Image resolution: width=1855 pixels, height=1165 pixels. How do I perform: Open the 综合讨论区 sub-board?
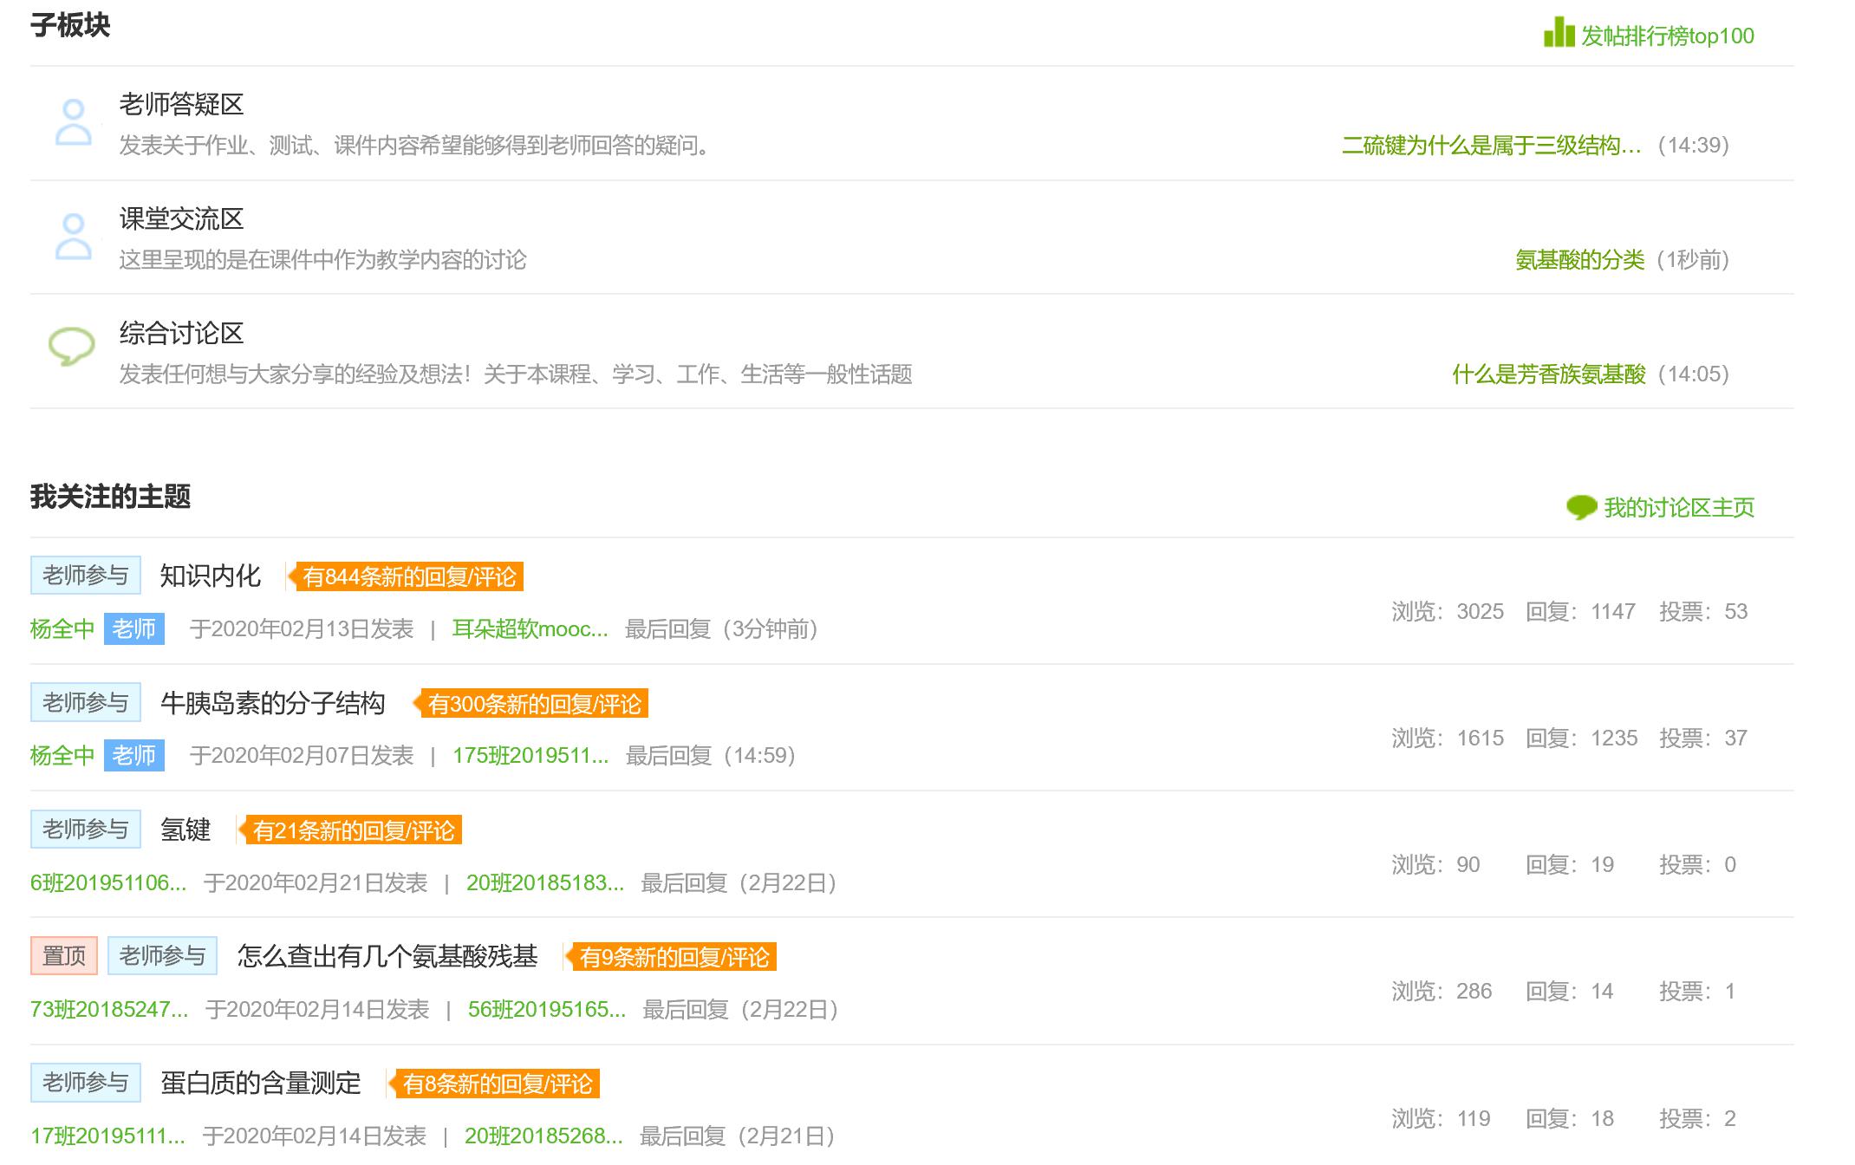click(x=181, y=334)
